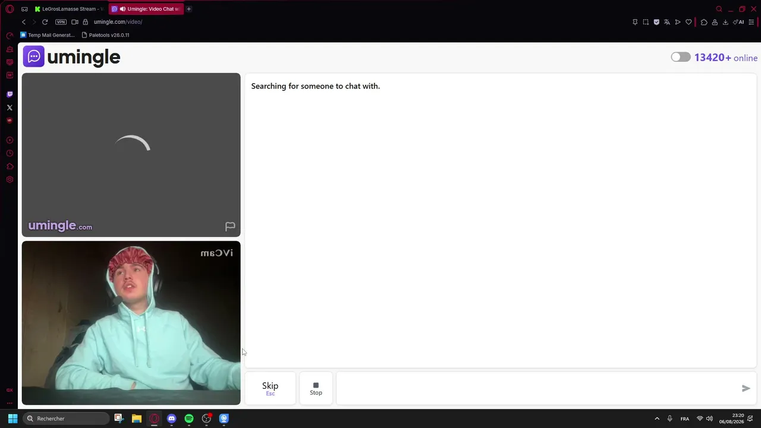Open the browser tab search magnifier
The height and width of the screenshot is (428, 761).
point(719,9)
